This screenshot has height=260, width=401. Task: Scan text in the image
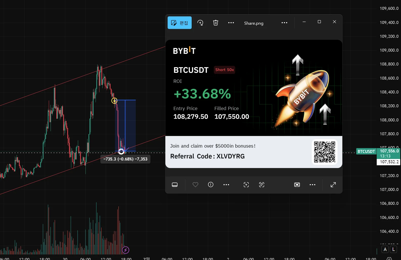coord(262,185)
